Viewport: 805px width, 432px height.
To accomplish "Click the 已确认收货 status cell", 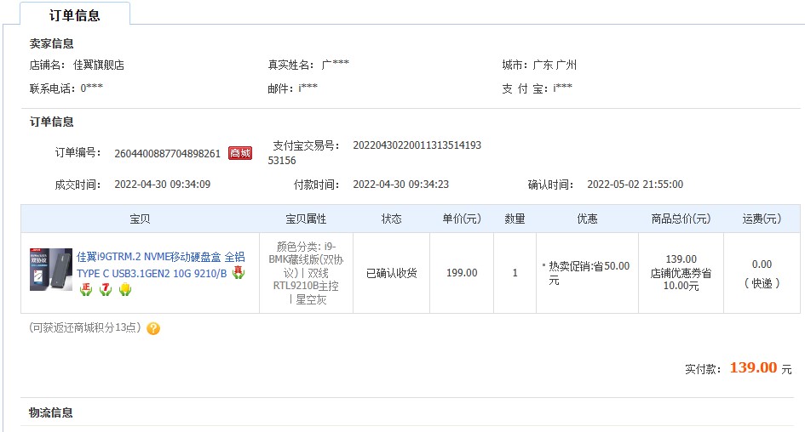I will click(391, 273).
